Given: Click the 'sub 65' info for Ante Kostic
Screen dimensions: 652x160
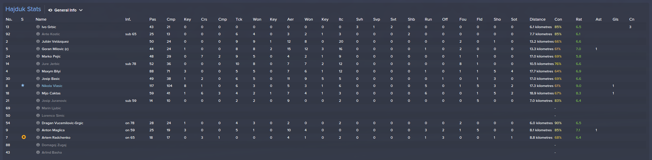Looking at the screenshot, I should click(131, 34).
